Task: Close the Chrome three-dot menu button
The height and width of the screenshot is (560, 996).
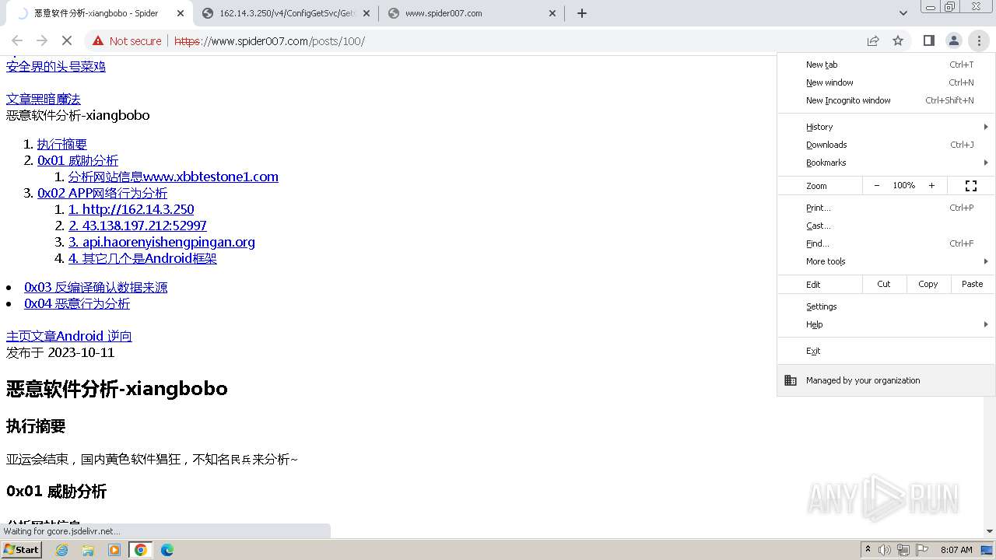Action: [979, 40]
